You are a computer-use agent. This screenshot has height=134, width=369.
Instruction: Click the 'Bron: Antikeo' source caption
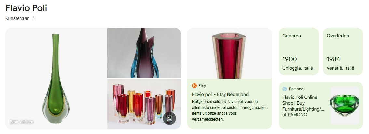(x=21, y=122)
